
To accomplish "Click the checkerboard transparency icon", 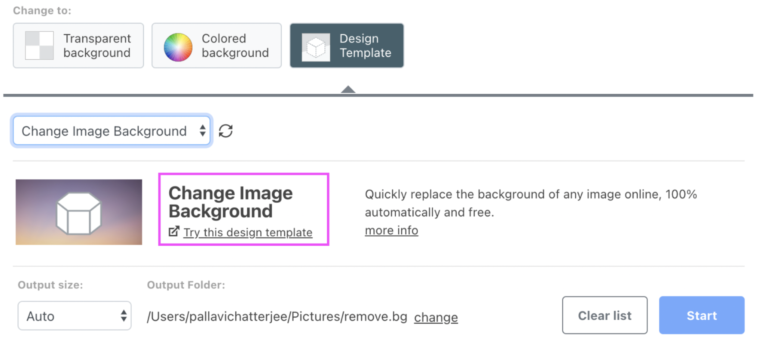I will (39, 45).
